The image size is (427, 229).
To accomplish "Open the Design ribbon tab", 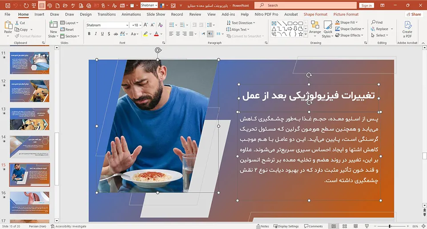I will 85,14.
